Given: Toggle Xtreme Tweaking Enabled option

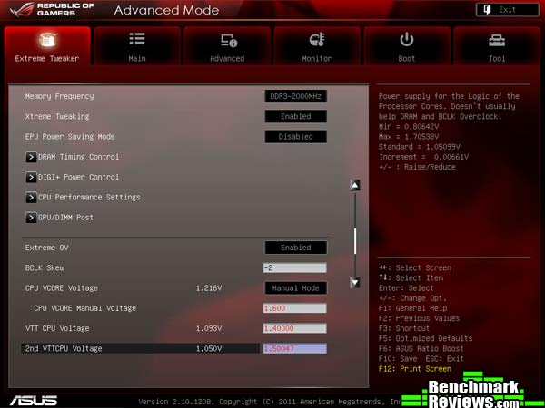Looking at the screenshot, I should (x=295, y=116).
